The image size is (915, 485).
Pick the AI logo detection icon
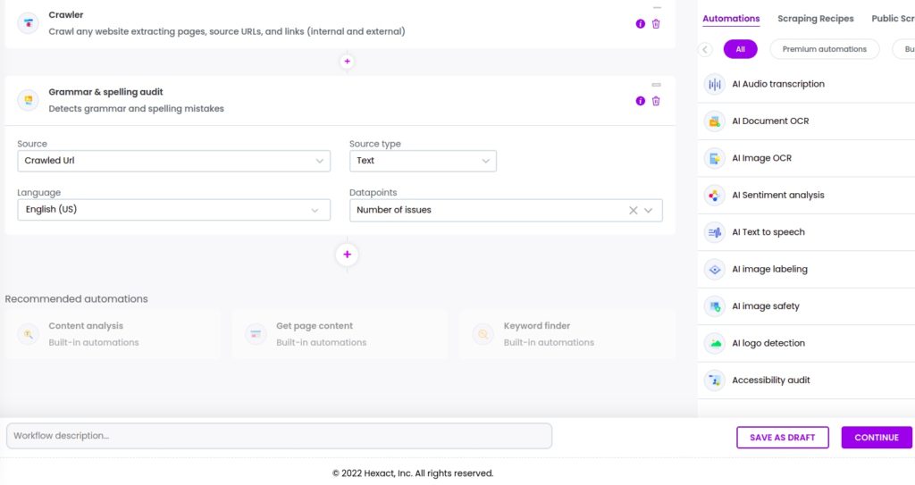click(714, 343)
